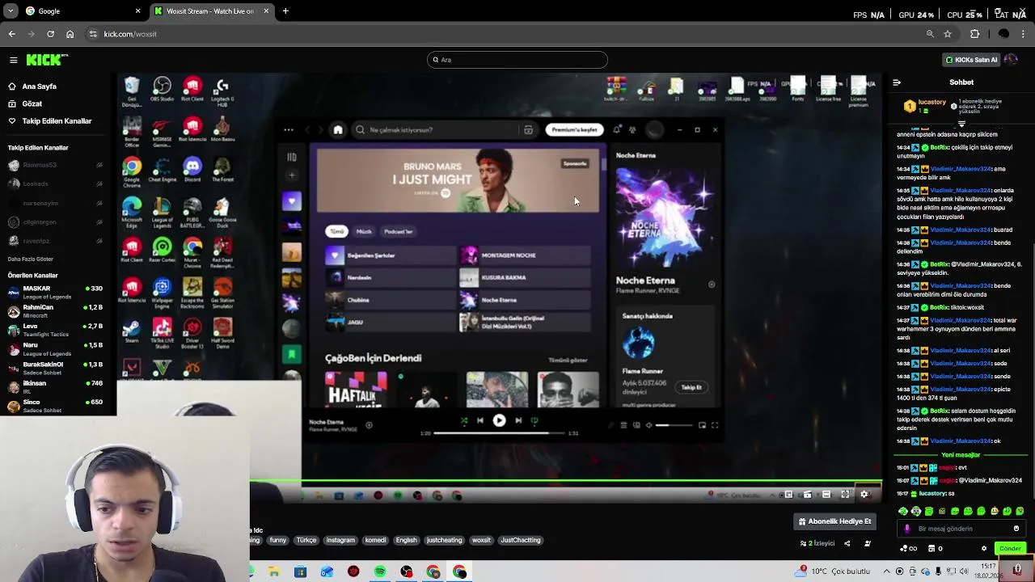Open Wallpaper Engine desktop icon
This screenshot has width=1035, height=582.
tap(162, 293)
